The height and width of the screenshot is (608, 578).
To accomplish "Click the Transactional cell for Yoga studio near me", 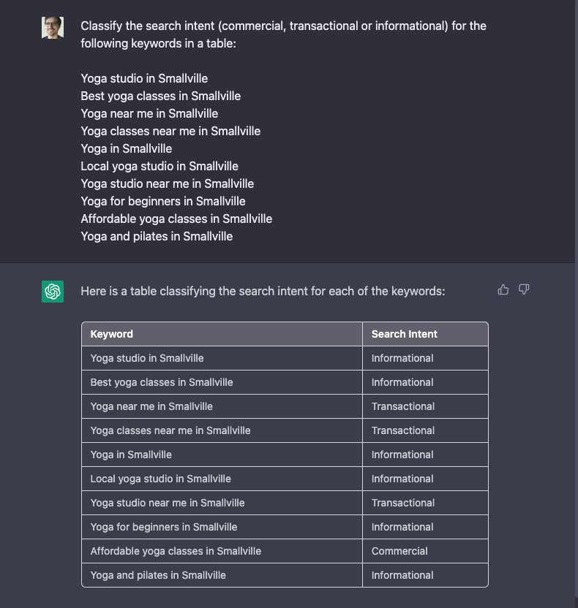I will [402, 503].
